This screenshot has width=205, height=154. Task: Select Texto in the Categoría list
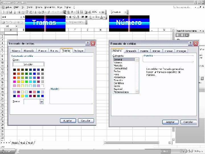point(117,86)
